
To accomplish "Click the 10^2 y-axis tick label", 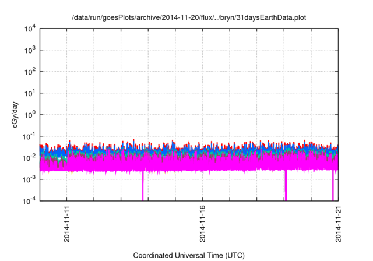I will tap(30, 72).
